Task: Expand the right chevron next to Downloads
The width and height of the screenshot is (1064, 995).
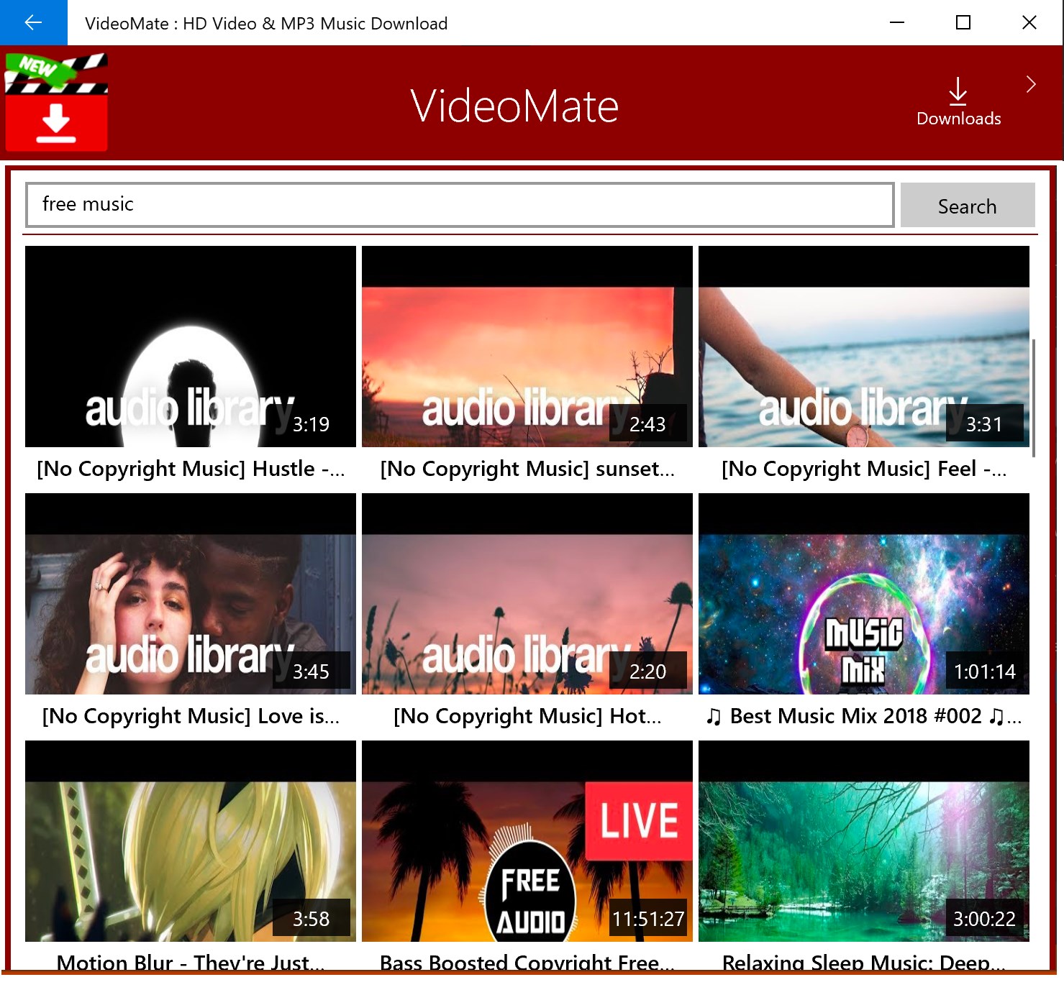Action: (x=1031, y=84)
